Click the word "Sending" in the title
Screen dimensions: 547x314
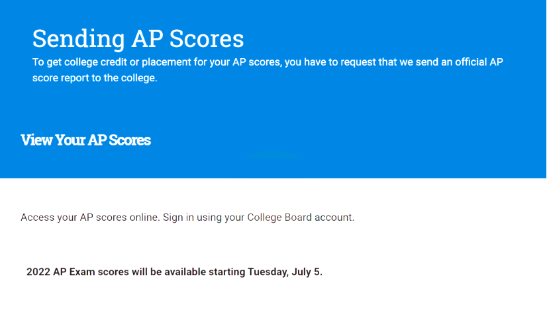click(79, 40)
